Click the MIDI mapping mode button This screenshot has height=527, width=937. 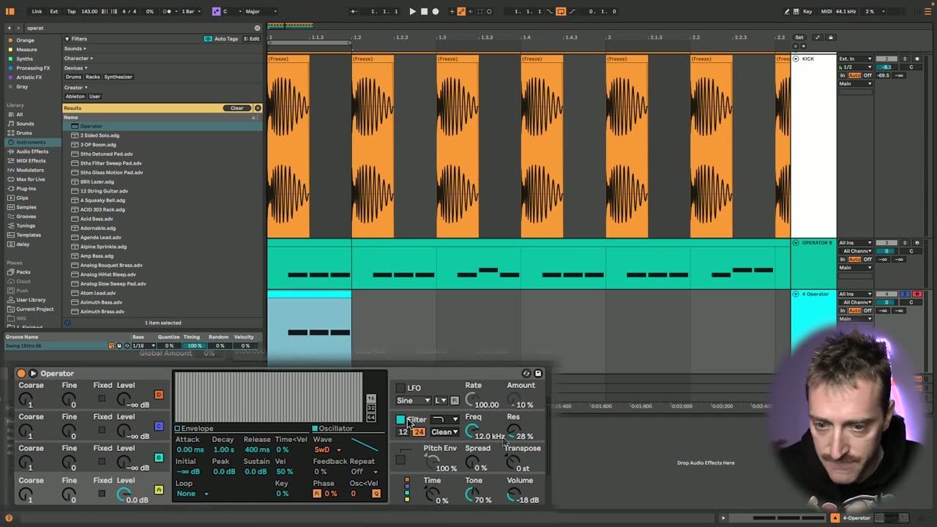pyautogui.click(x=827, y=11)
